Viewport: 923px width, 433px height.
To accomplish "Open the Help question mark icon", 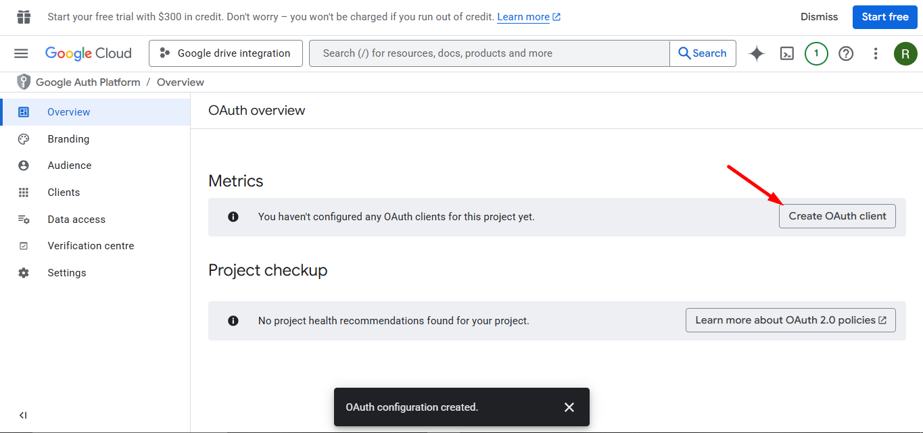I will coord(846,53).
